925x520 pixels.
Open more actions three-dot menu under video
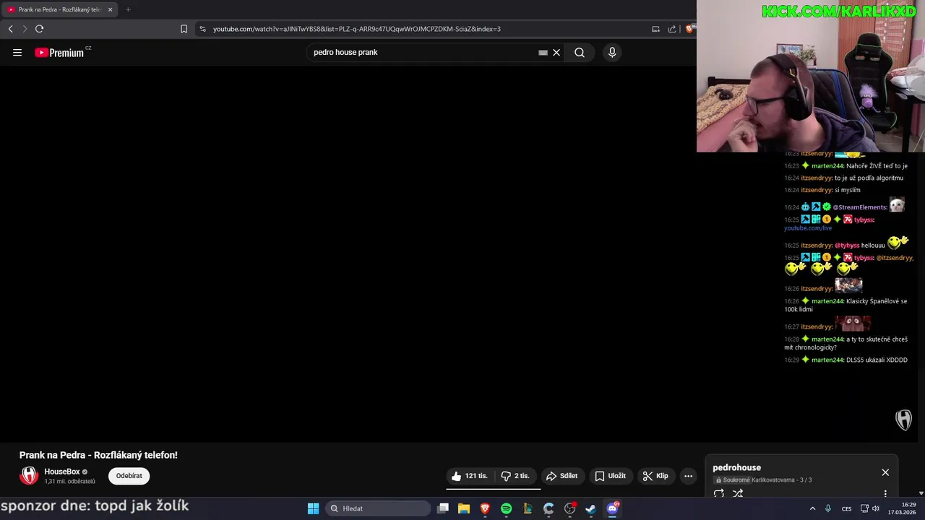(688, 476)
